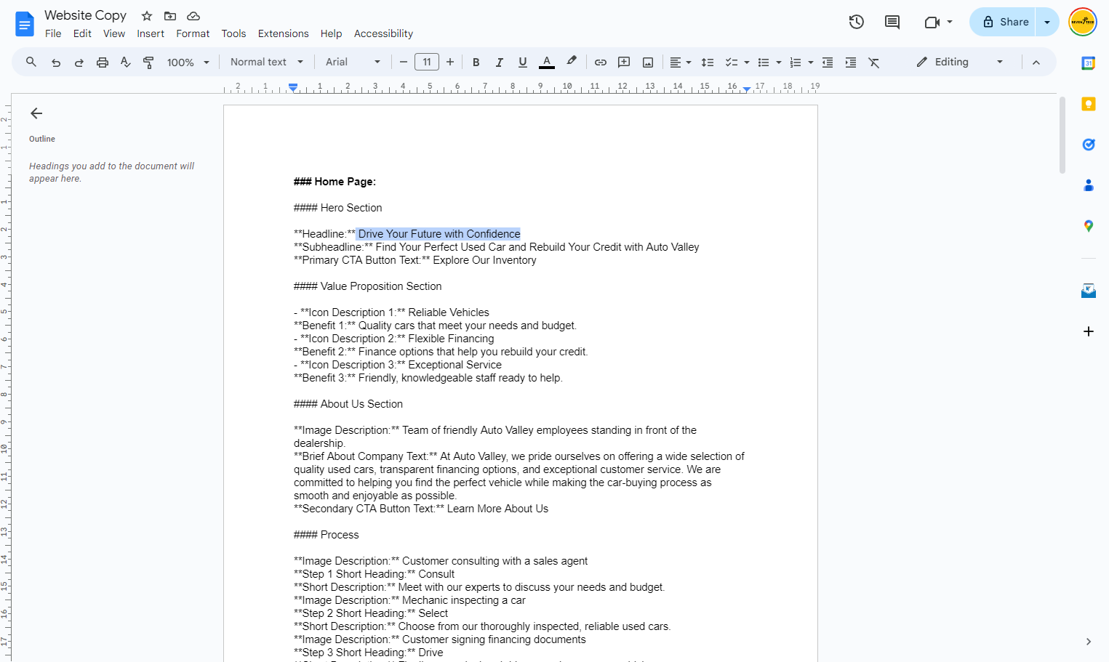Screen dimensions: 1109x662
Task: Redo the last undone action
Action: [79, 62]
